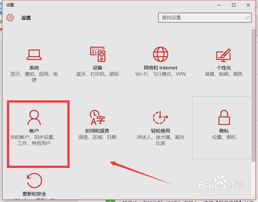
Task: Open the 隐私 padlock icon
Action: coord(224,117)
